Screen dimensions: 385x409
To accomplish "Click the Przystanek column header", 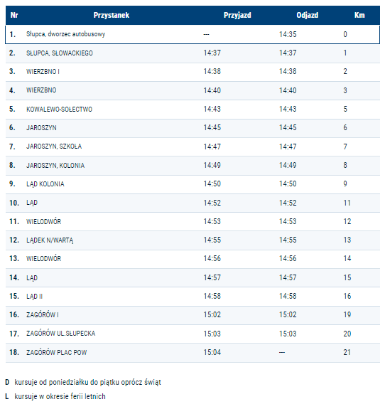I will (x=112, y=15).
